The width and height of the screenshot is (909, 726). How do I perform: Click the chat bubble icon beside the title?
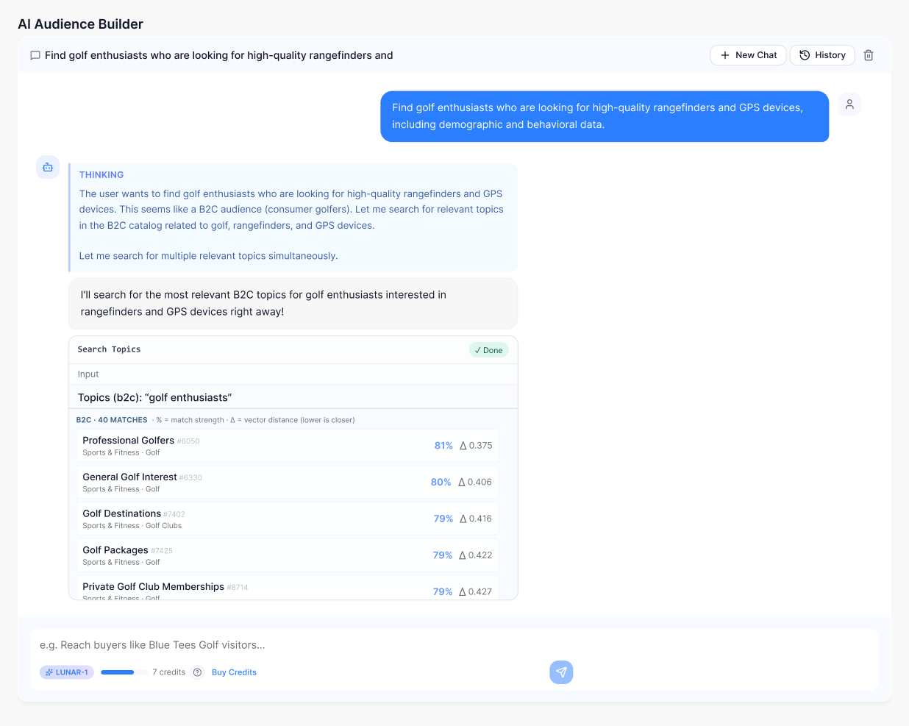tap(35, 55)
